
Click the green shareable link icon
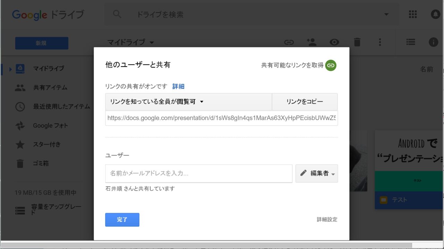pyautogui.click(x=331, y=65)
